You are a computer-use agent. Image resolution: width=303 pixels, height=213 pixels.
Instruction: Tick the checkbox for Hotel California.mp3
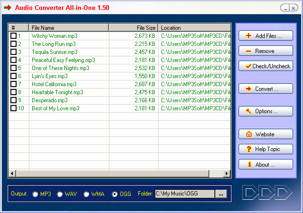pos(13,84)
